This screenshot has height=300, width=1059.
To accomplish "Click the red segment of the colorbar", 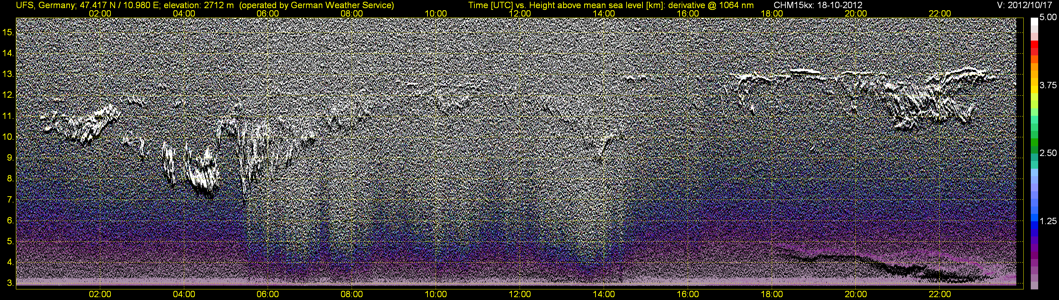I will click(x=1034, y=44).
